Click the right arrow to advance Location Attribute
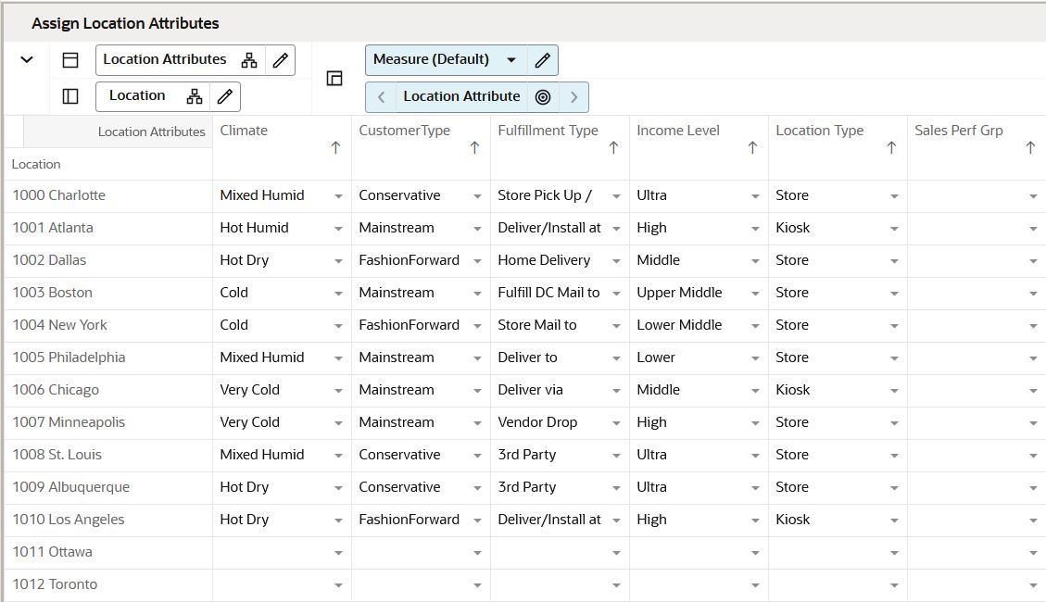The height and width of the screenshot is (602, 1046). (x=573, y=95)
